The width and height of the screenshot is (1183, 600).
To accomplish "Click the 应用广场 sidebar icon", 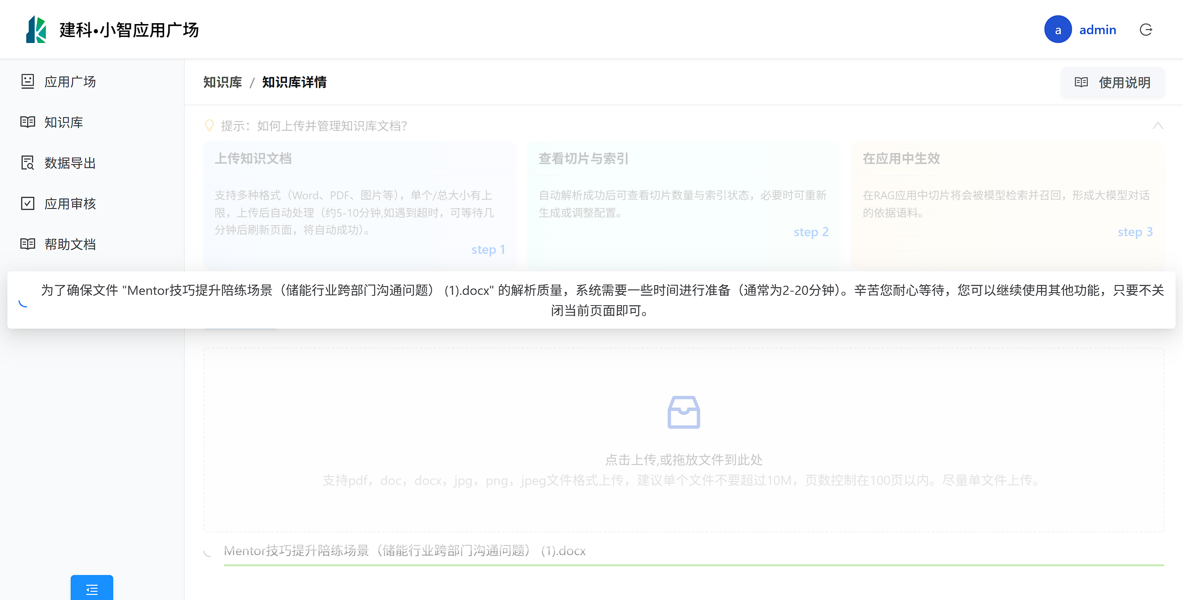I will click(28, 81).
